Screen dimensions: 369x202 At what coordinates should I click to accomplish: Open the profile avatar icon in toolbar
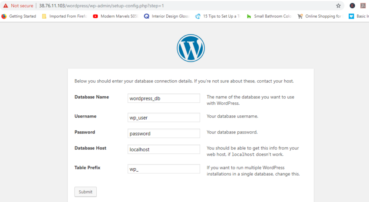pyautogui.click(x=352, y=6)
